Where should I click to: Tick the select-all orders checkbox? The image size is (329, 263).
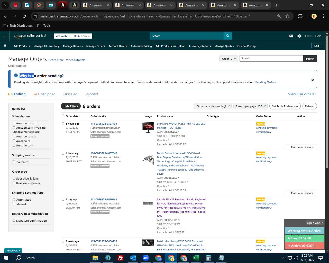click(63, 116)
